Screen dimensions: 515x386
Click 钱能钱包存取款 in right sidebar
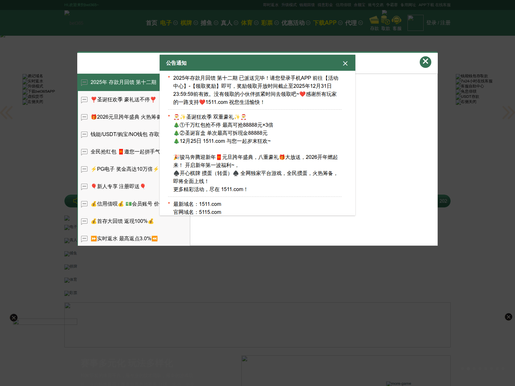tap(472, 76)
